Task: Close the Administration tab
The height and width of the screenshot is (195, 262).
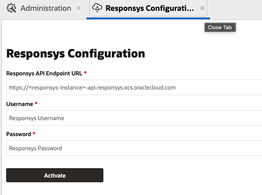Action: [x=79, y=8]
